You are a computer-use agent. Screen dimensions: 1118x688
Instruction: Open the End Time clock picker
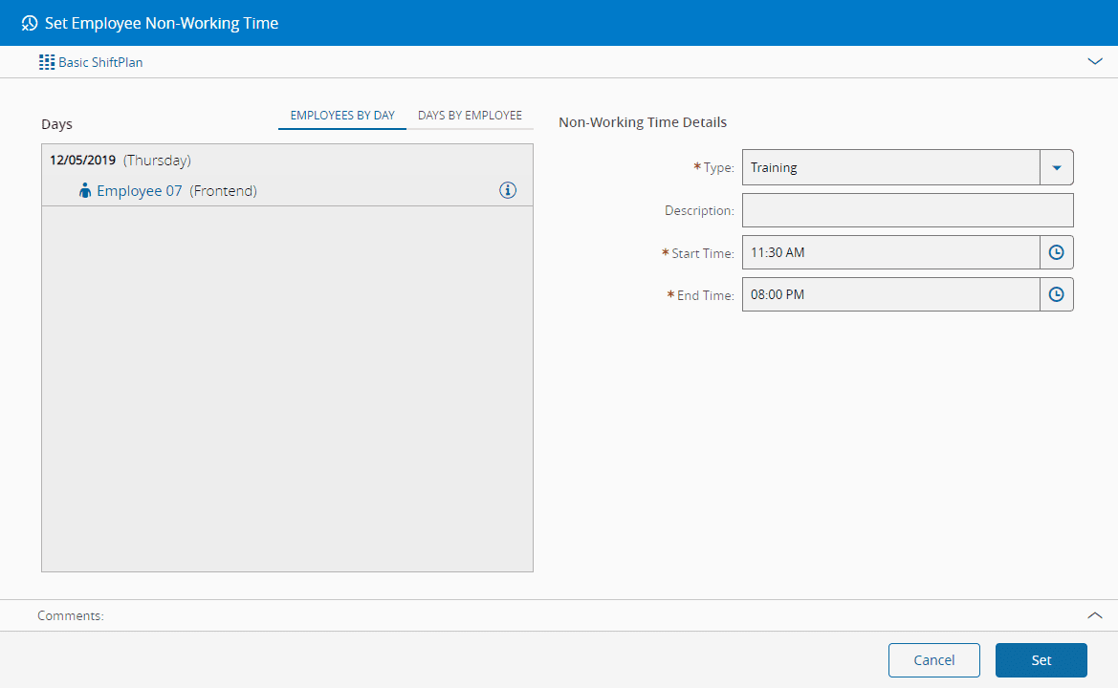1056,294
